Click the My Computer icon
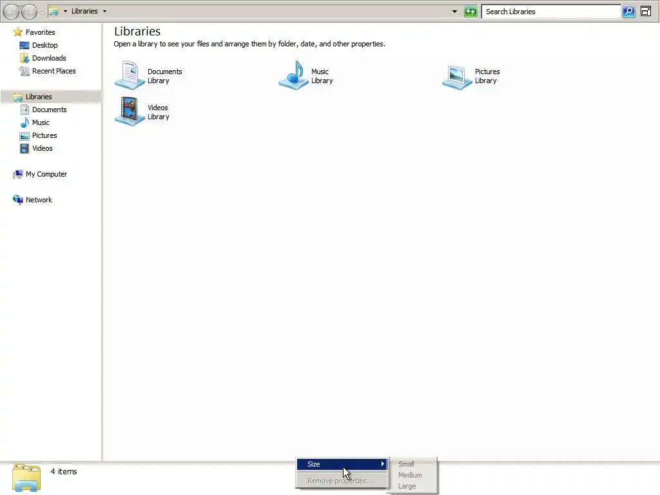 (17, 174)
